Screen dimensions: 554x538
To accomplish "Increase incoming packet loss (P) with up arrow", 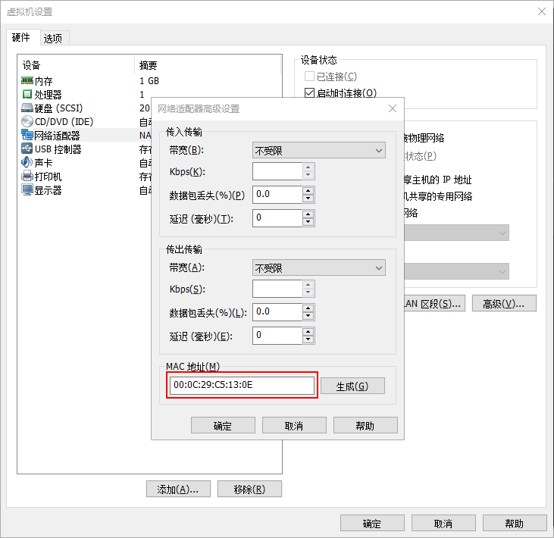I will click(x=308, y=191).
